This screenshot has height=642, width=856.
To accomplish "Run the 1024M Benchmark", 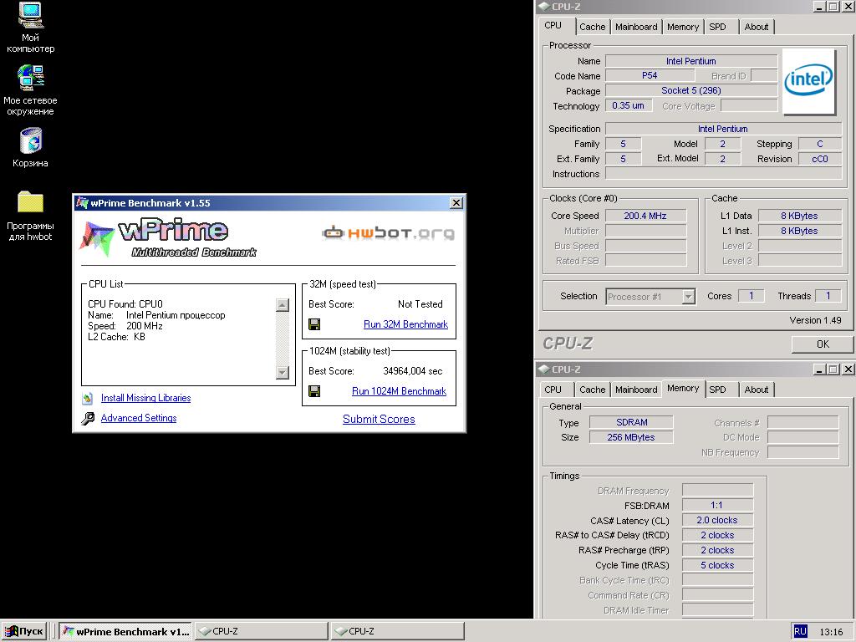I will click(x=399, y=391).
